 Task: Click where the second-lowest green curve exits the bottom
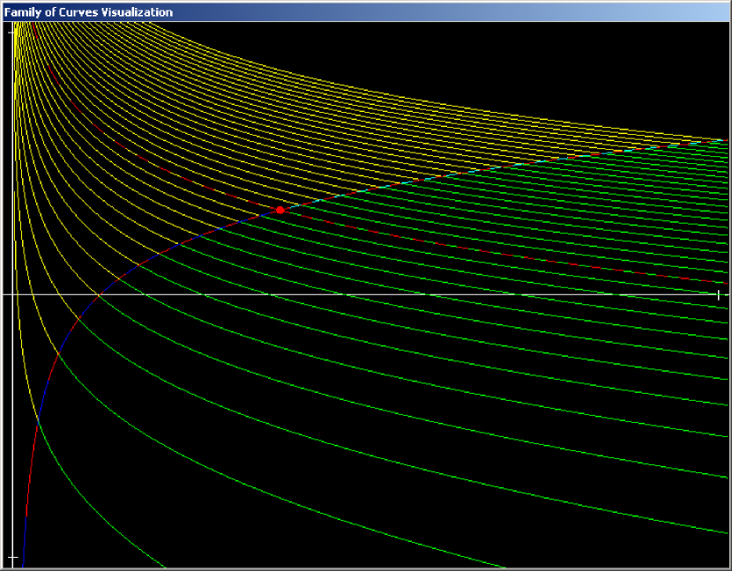(503, 566)
